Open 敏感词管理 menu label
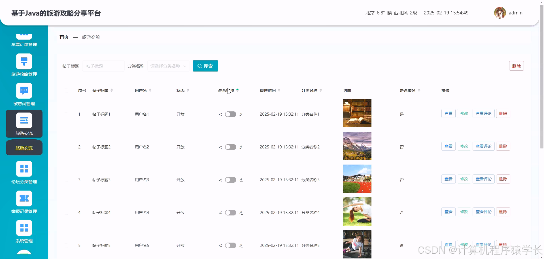Viewport: 544px width, 259px height. [x=24, y=103]
